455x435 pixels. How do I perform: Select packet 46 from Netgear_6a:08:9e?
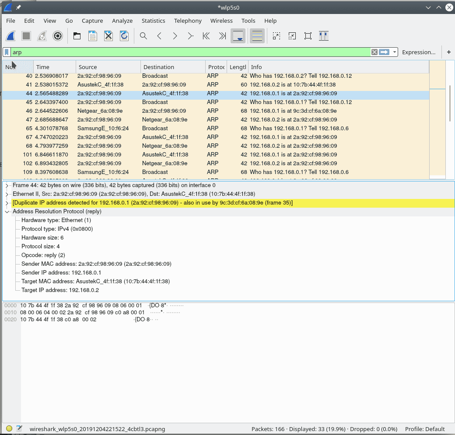[216, 111]
